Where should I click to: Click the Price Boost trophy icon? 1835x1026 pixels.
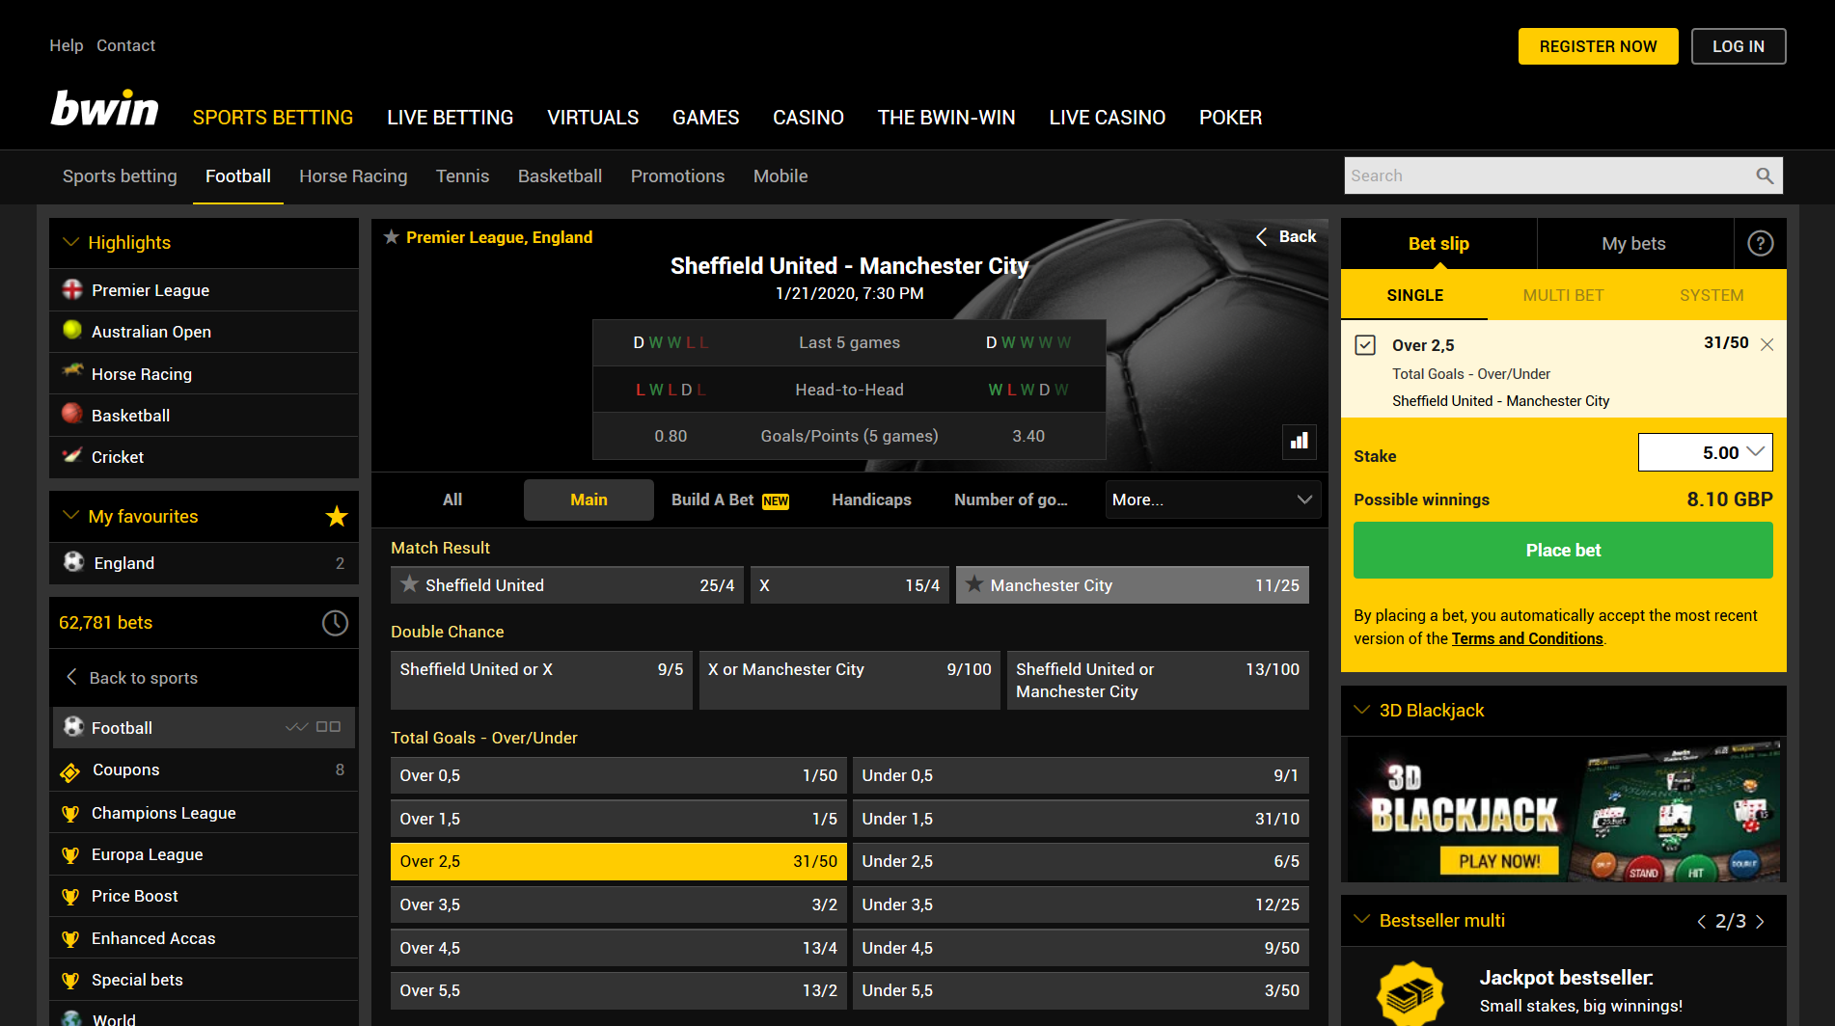click(70, 896)
